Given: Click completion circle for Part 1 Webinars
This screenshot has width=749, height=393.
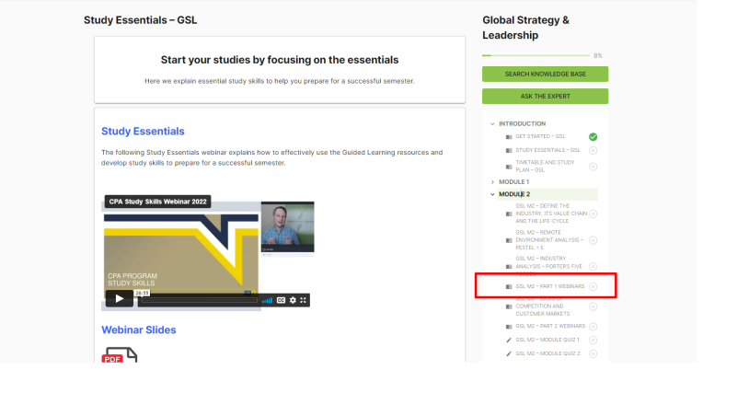Looking at the screenshot, I should 593,286.
